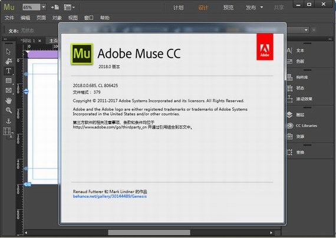The width and height of the screenshot is (336, 238).
Task: Click the '2018.0.0.685, CL 806425' build text
Action: click(x=95, y=85)
